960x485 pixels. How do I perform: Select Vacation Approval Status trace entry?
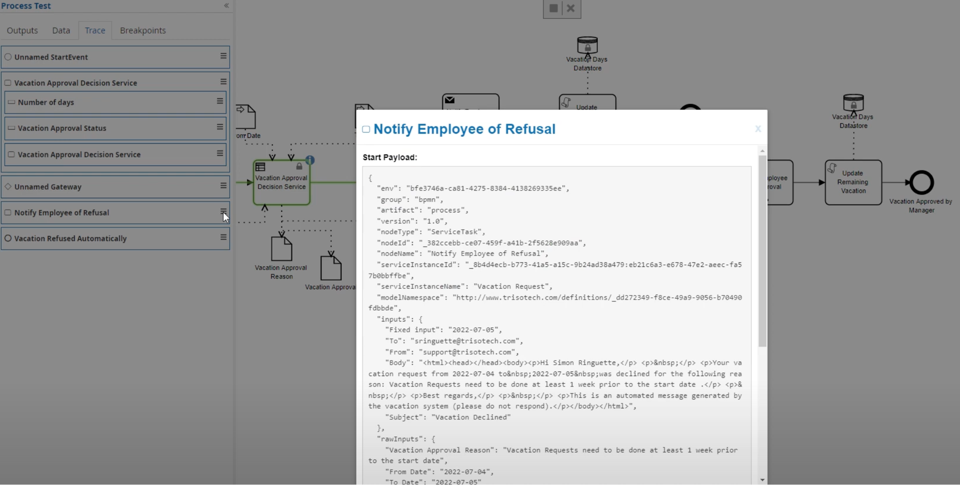click(x=62, y=128)
